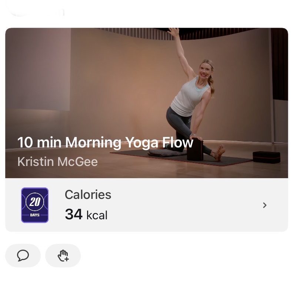Open the yoga workout thumbnail image
The width and height of the screenshot is (300, 283).
point(147,103)
